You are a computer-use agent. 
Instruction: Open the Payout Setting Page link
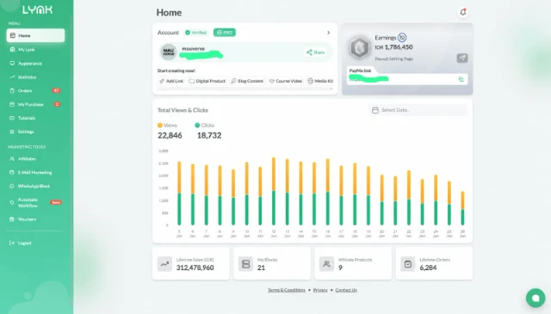tap(394, 59)
